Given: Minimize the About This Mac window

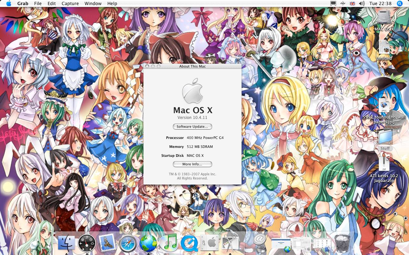Looking at the screenshot, I should [x=153, y=66].
